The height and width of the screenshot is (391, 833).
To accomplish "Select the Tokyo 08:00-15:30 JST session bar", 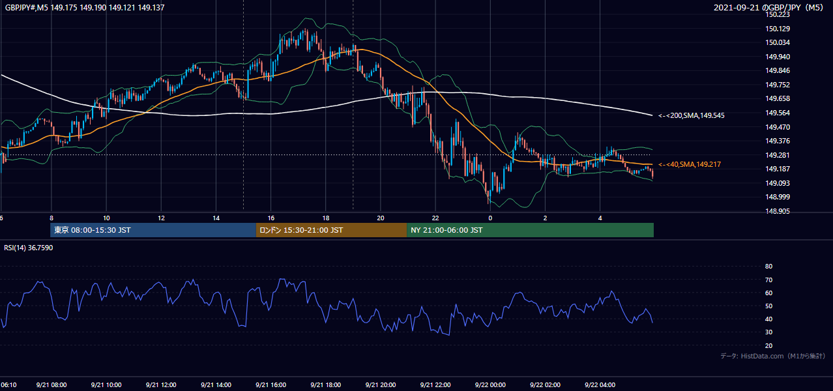I will point(153,230).
